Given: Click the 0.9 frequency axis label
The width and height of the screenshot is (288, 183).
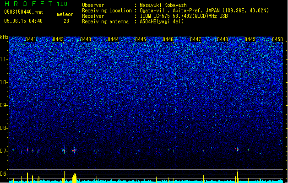Looking at the screenshot, I should coord(4,105).
